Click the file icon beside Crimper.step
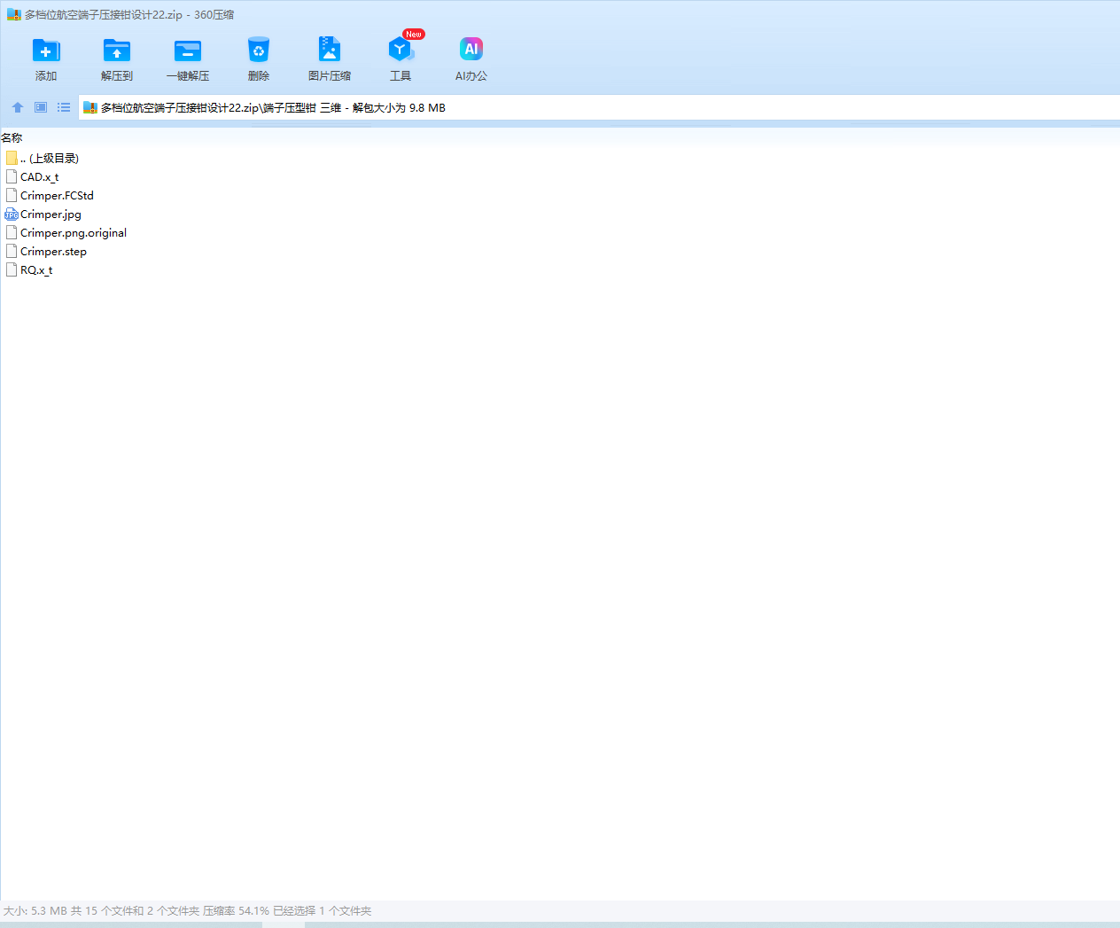 (x=12, y=251)
